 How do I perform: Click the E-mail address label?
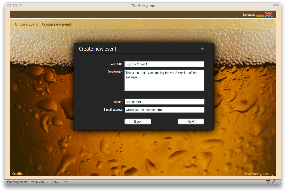[113, 110]
